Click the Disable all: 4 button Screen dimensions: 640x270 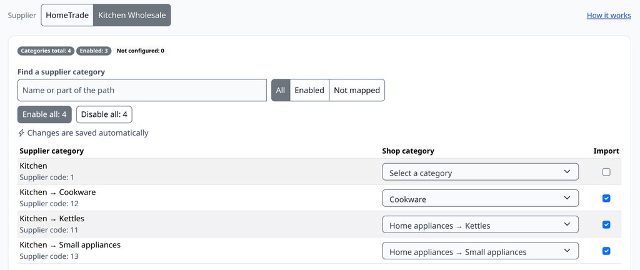tap(104, 114)
